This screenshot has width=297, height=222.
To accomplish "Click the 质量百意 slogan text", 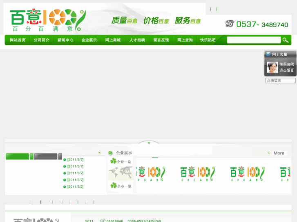I will (x=124, y=20).
